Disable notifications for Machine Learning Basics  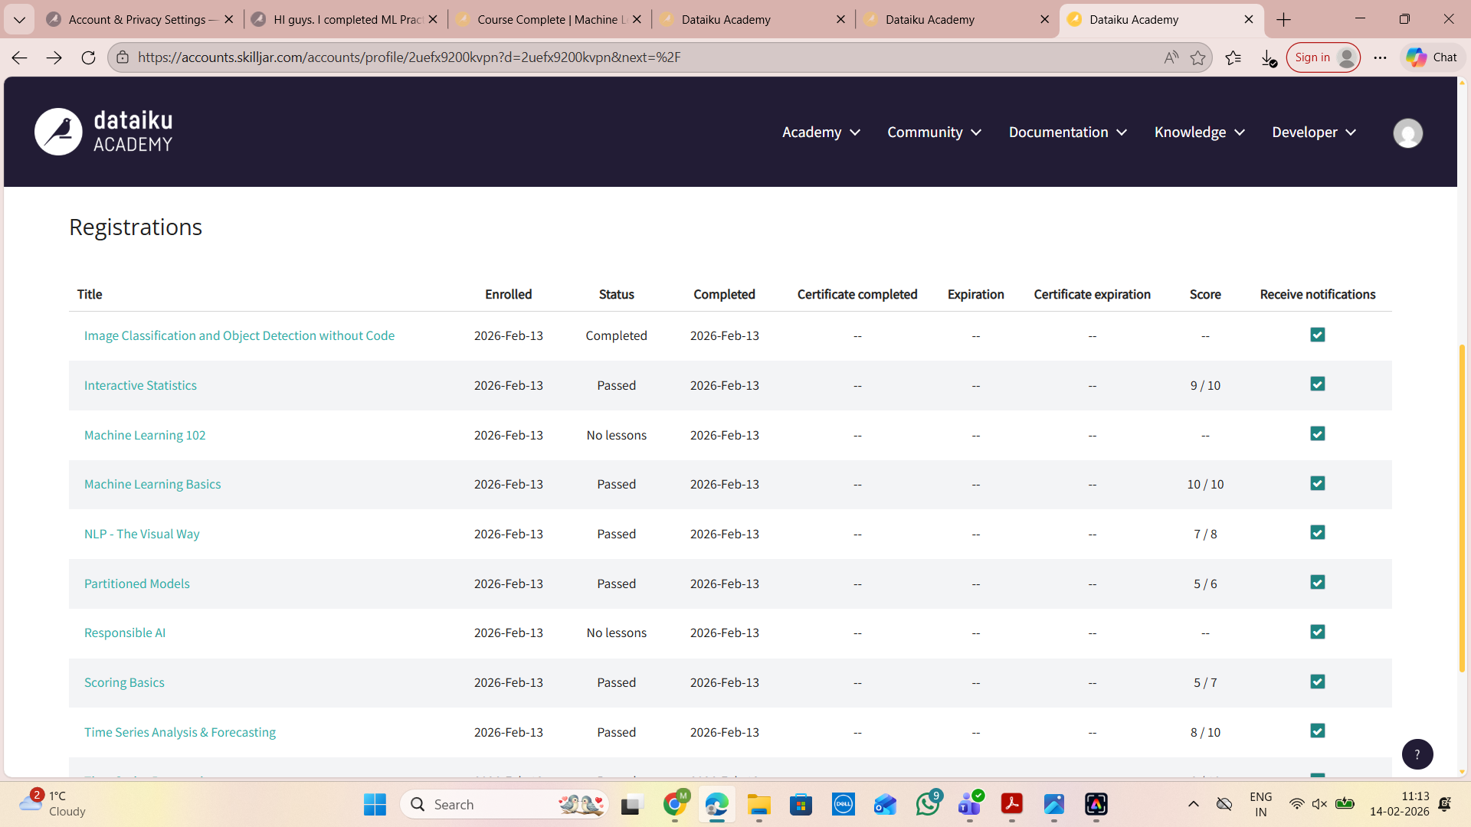1317,483
